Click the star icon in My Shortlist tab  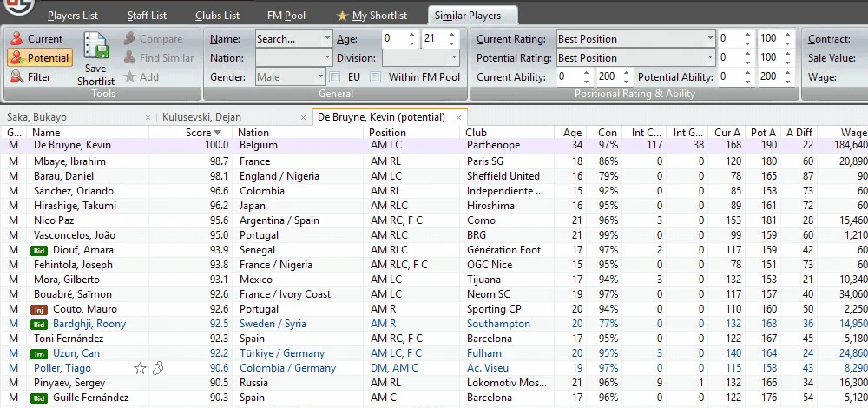pos(342,16)
